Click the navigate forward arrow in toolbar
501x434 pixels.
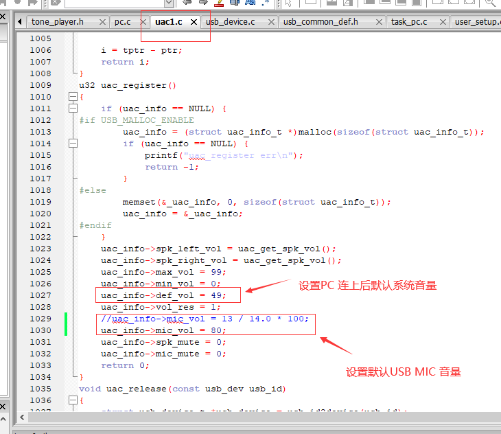point(203,3)
